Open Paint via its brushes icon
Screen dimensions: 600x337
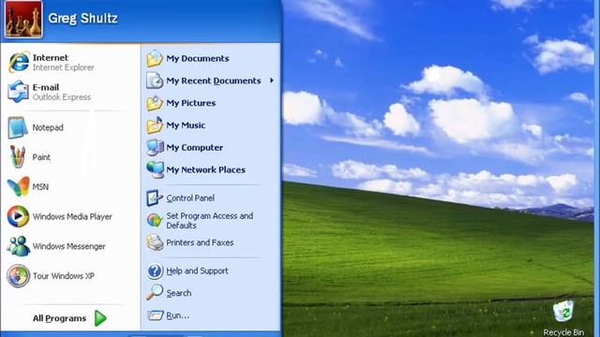[18, 156]
